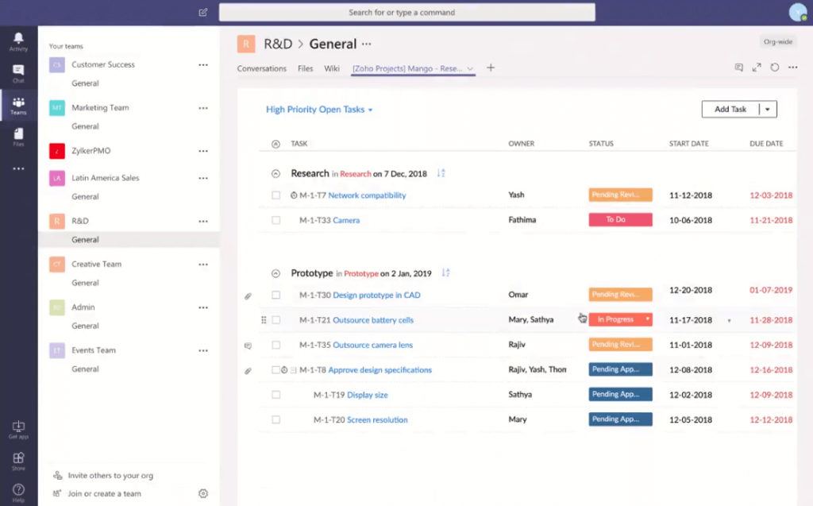Collapse the Research milestone group
813x506 pixels.
pos(275,173)
